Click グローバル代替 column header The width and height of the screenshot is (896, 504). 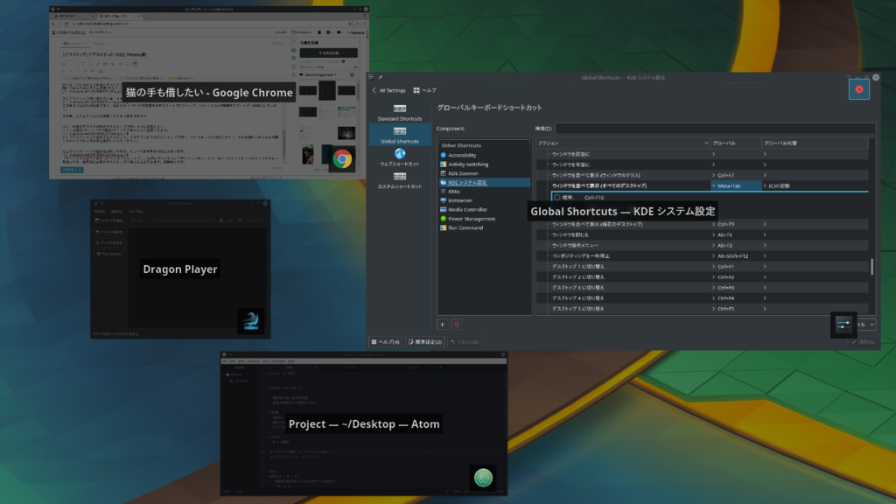pos(815,143)
